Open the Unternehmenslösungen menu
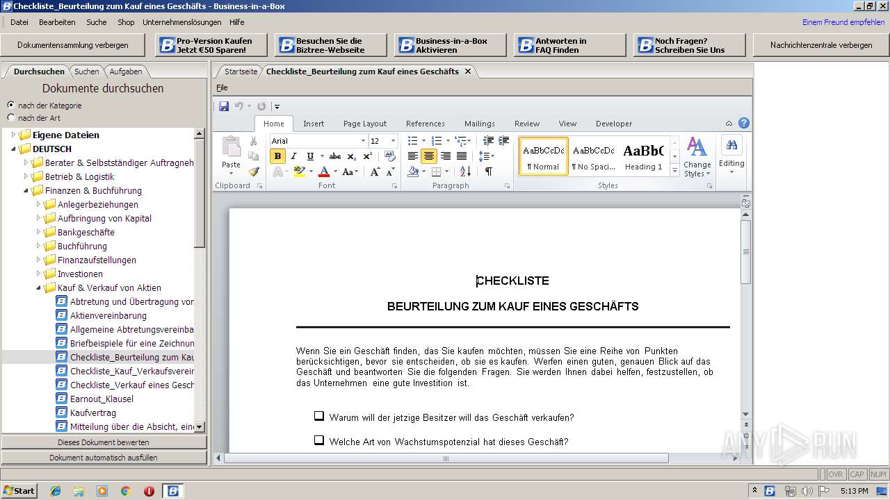Image resolution: width=890 pixels, height=500 pixels. pyautogui.click(x=182, y=22)
